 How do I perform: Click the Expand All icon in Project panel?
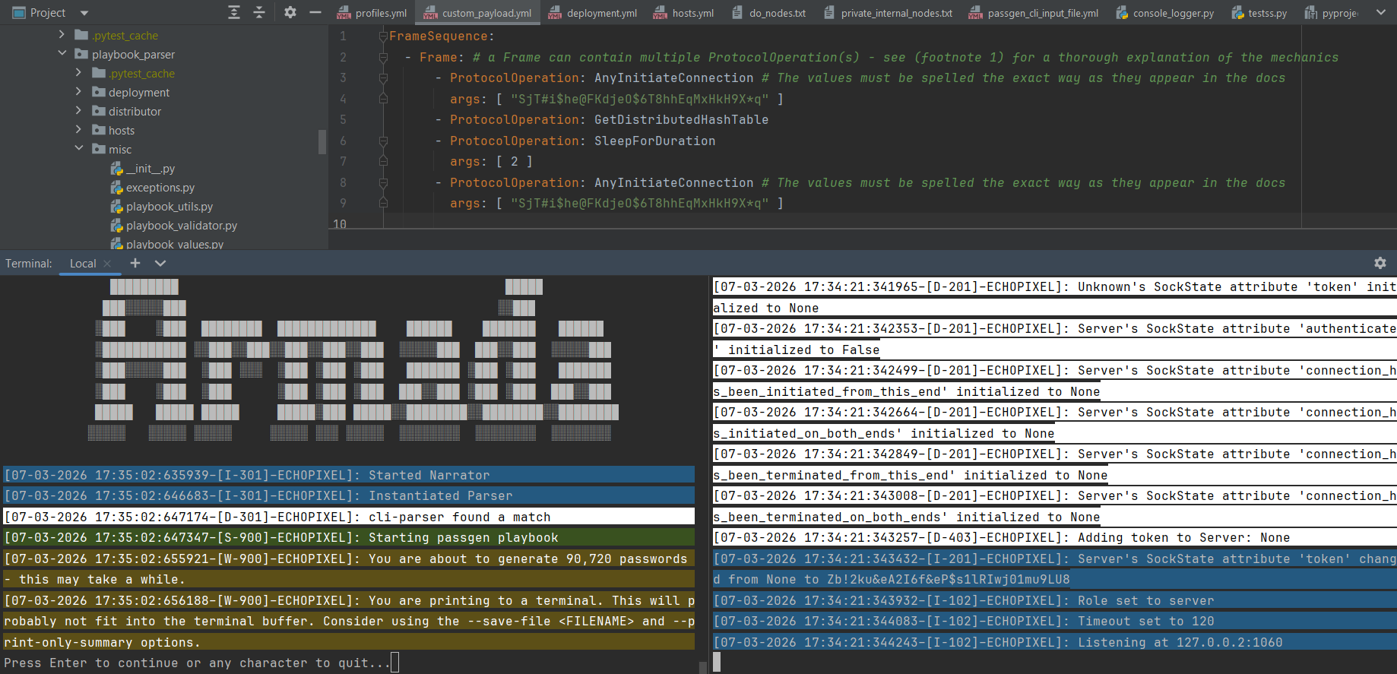[x=234, y=12]
